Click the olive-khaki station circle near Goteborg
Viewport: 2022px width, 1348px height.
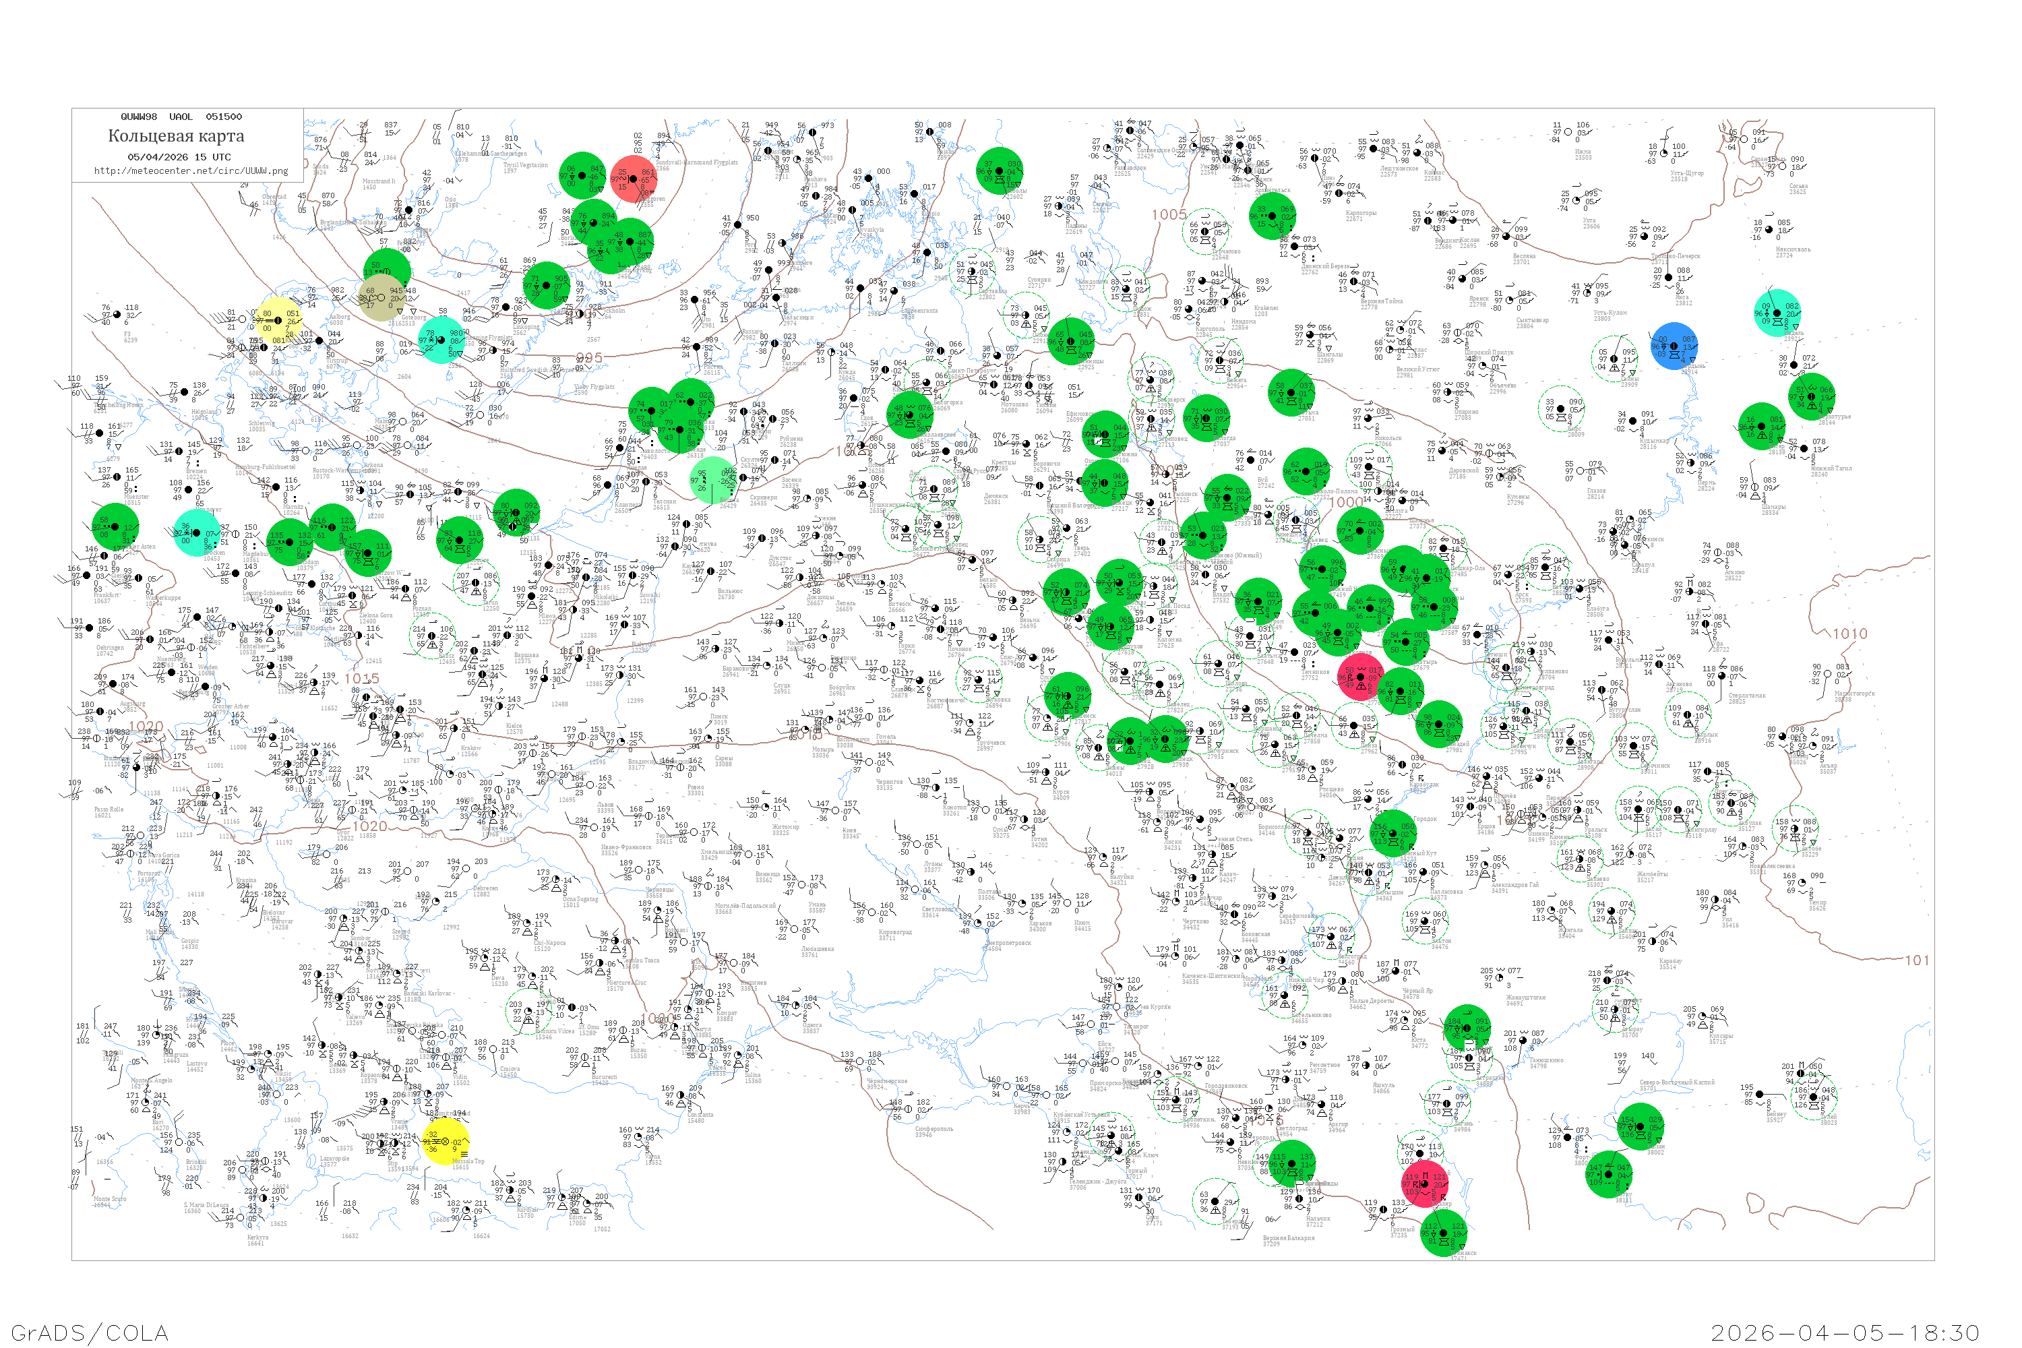point(381,297)
